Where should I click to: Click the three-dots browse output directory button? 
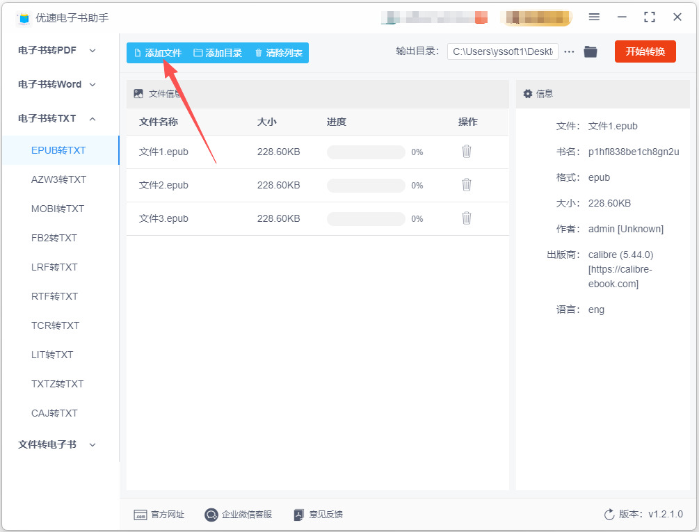click(569, 51)
